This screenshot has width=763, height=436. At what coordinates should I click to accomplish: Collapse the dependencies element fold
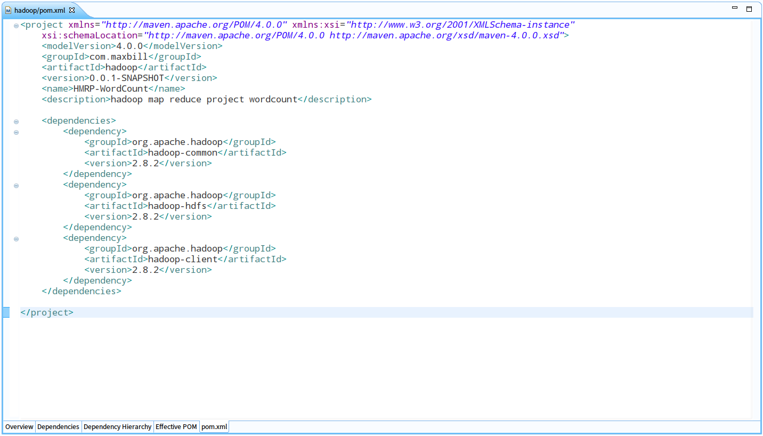pyautogui.click(x=16, y=122)
